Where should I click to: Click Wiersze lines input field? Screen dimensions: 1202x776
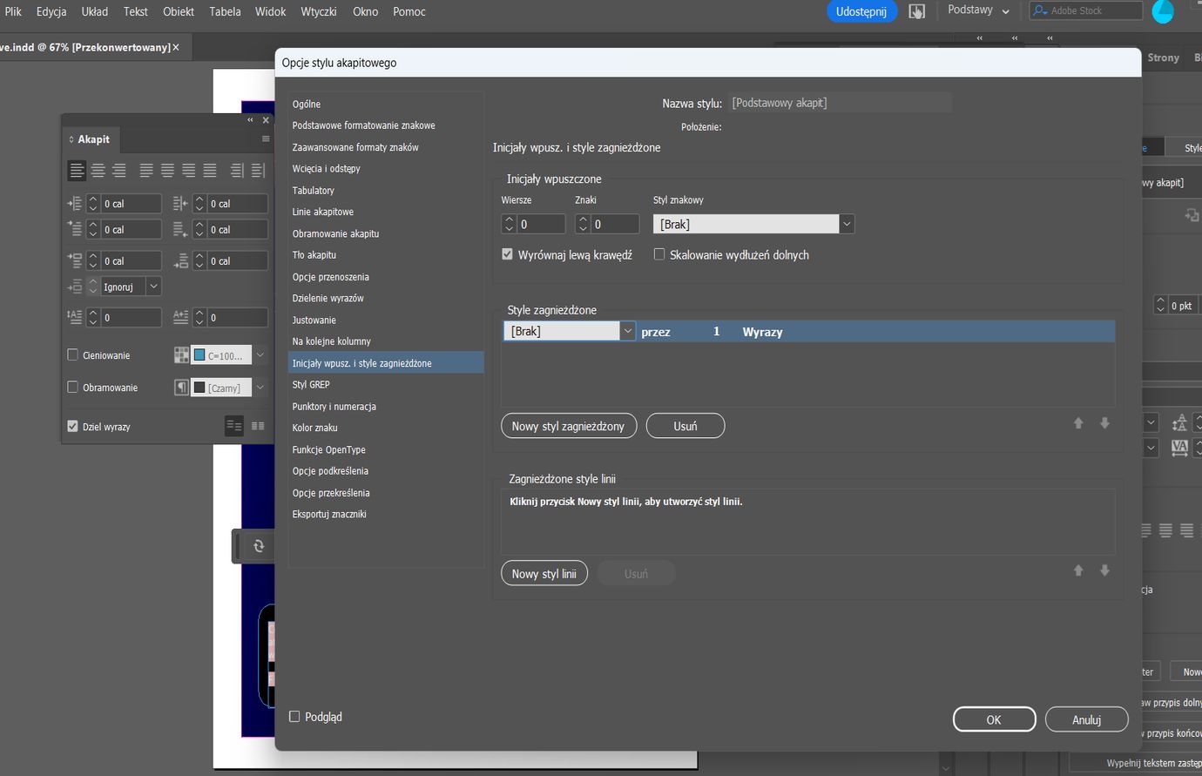point(541,225)
